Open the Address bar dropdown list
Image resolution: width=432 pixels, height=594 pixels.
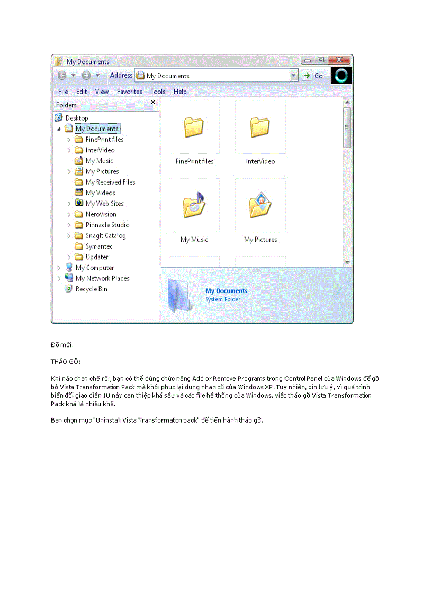coord(294,75)
